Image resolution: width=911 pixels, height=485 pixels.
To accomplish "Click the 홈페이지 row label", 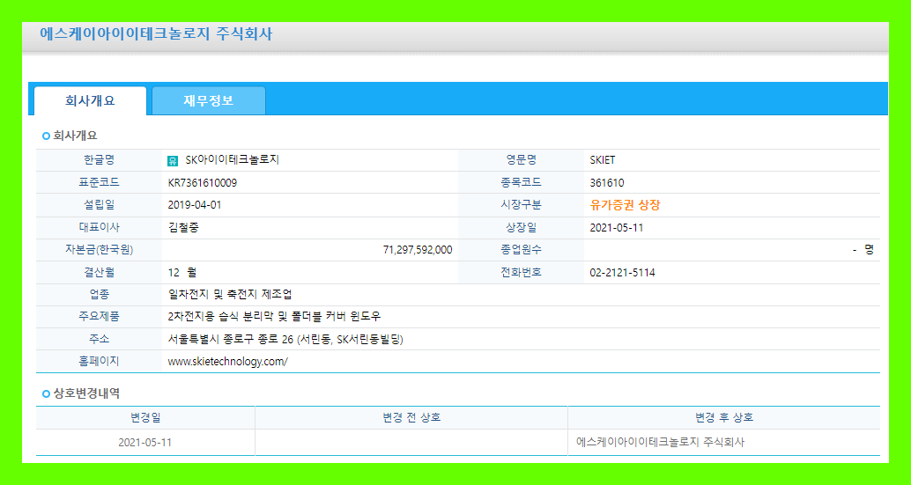I will point(100,362).
